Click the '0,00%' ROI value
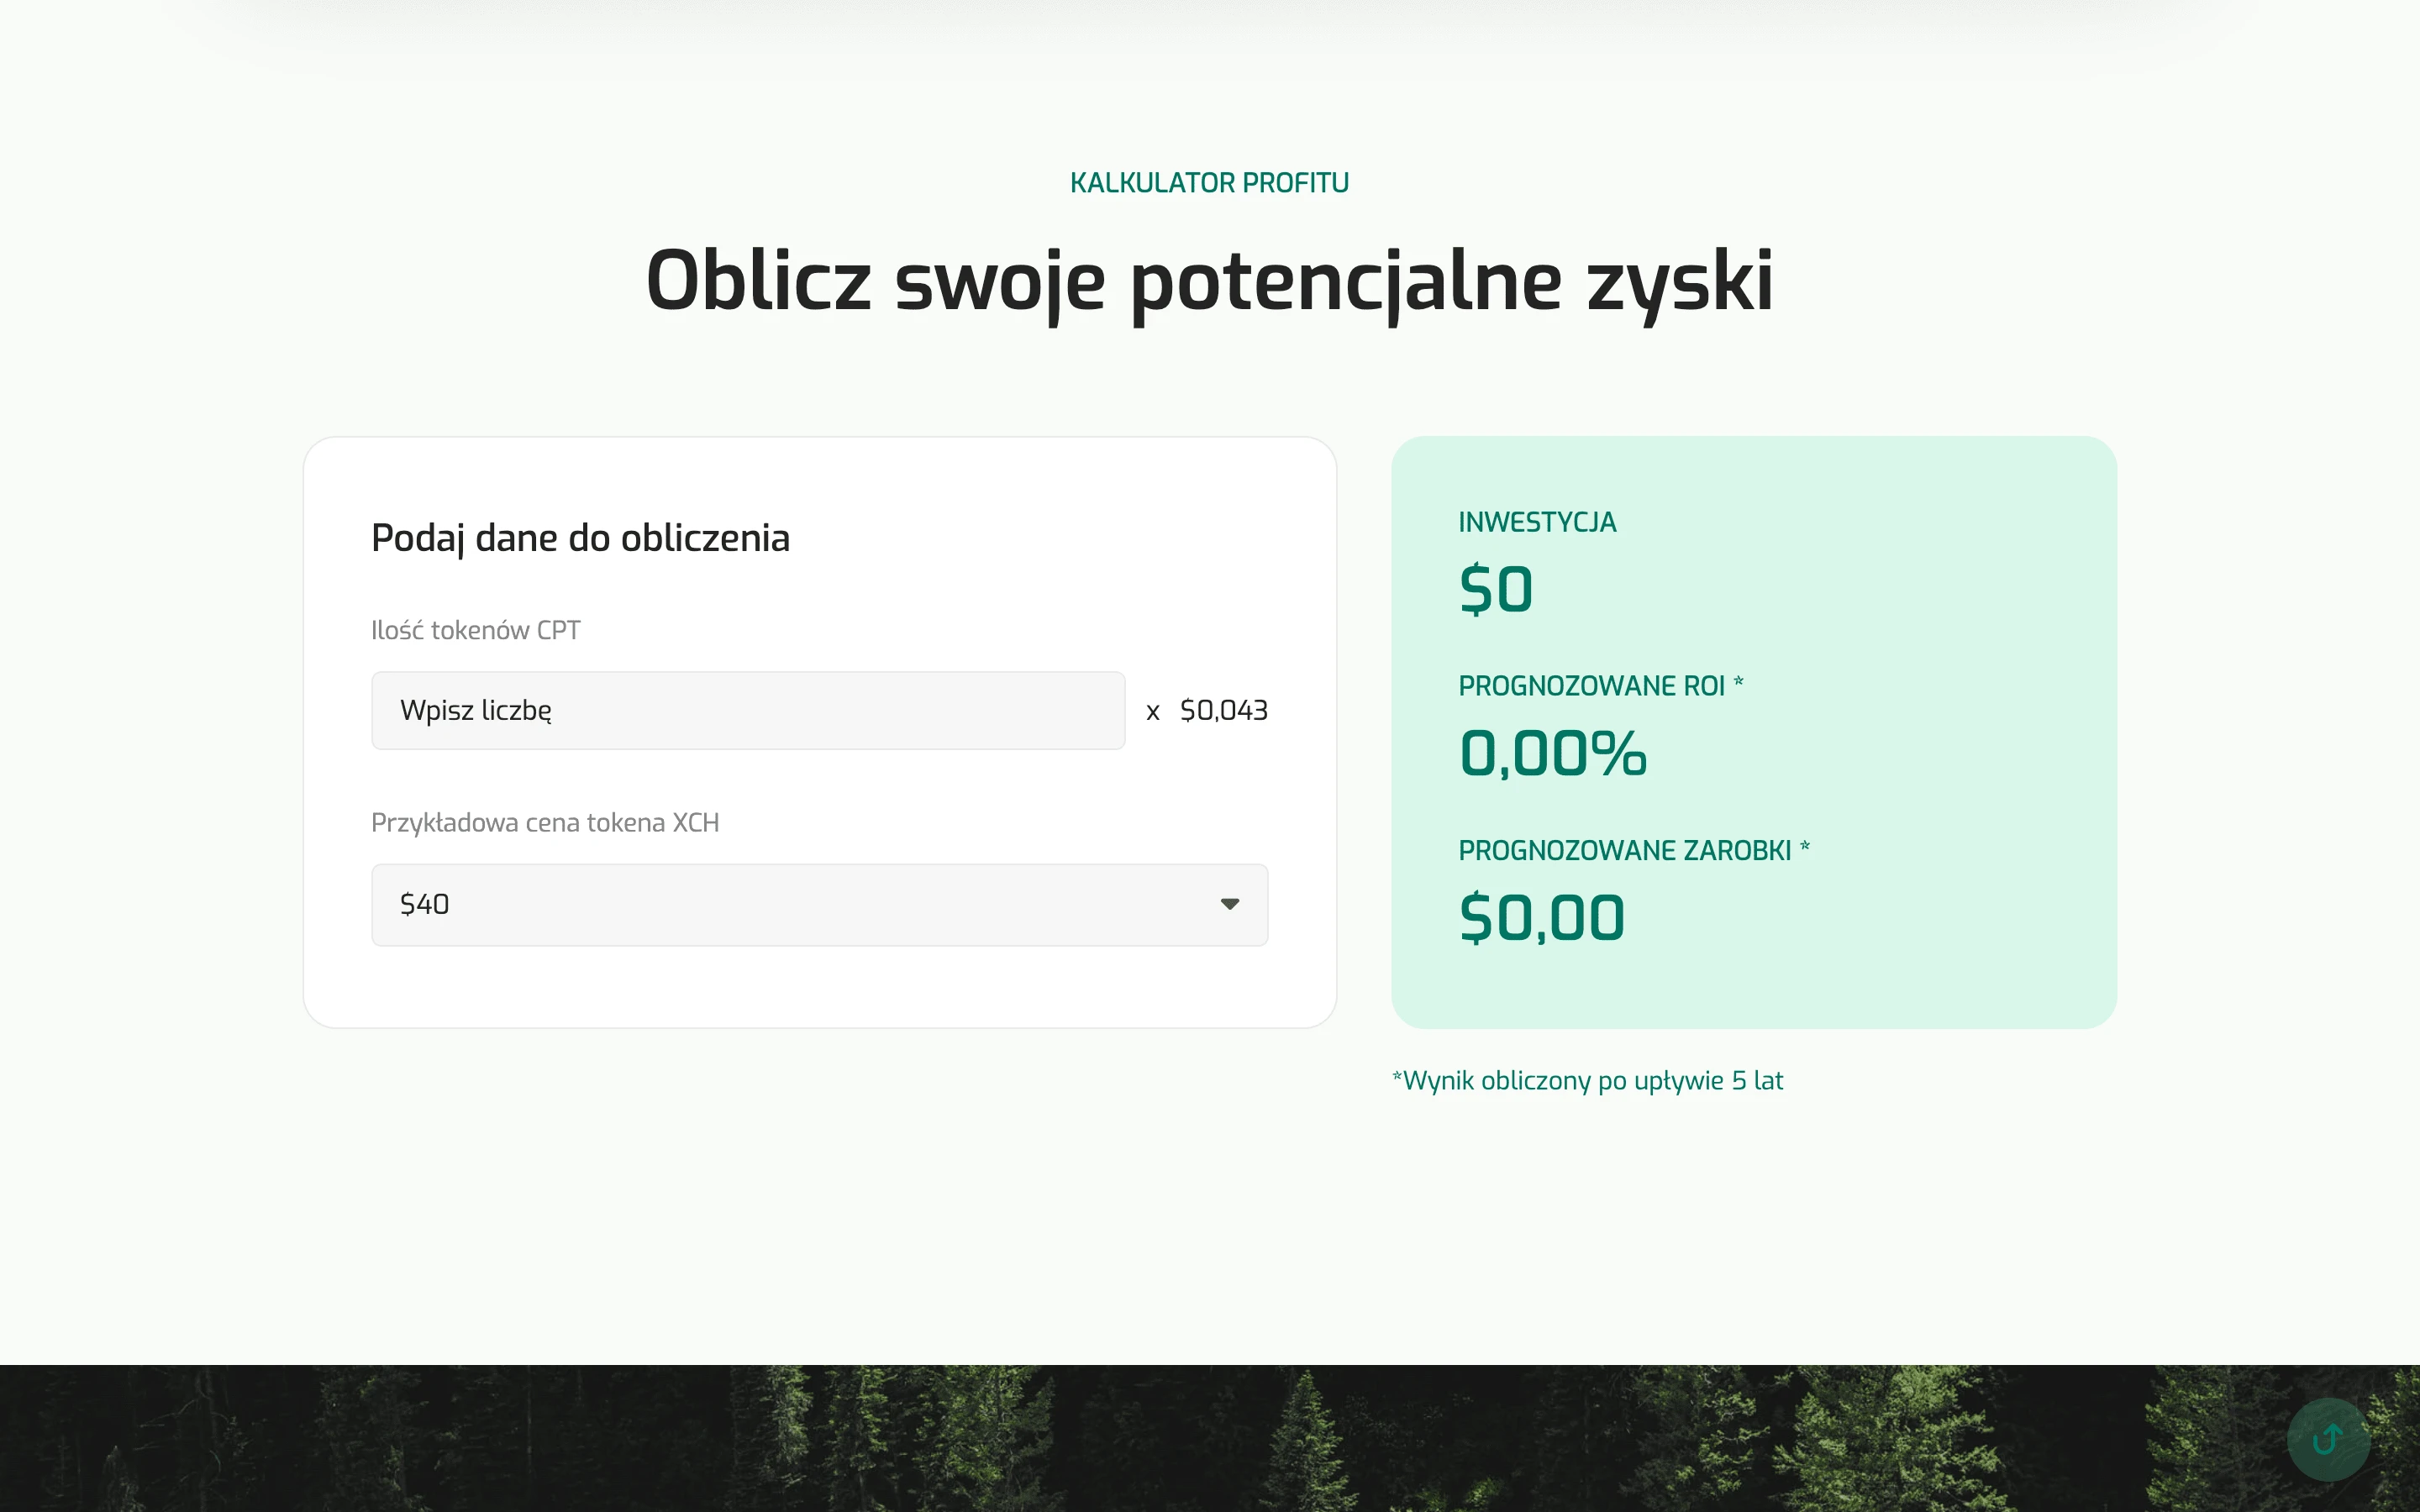Viewport: 2420px width, 1512px height. (1552, 753)
